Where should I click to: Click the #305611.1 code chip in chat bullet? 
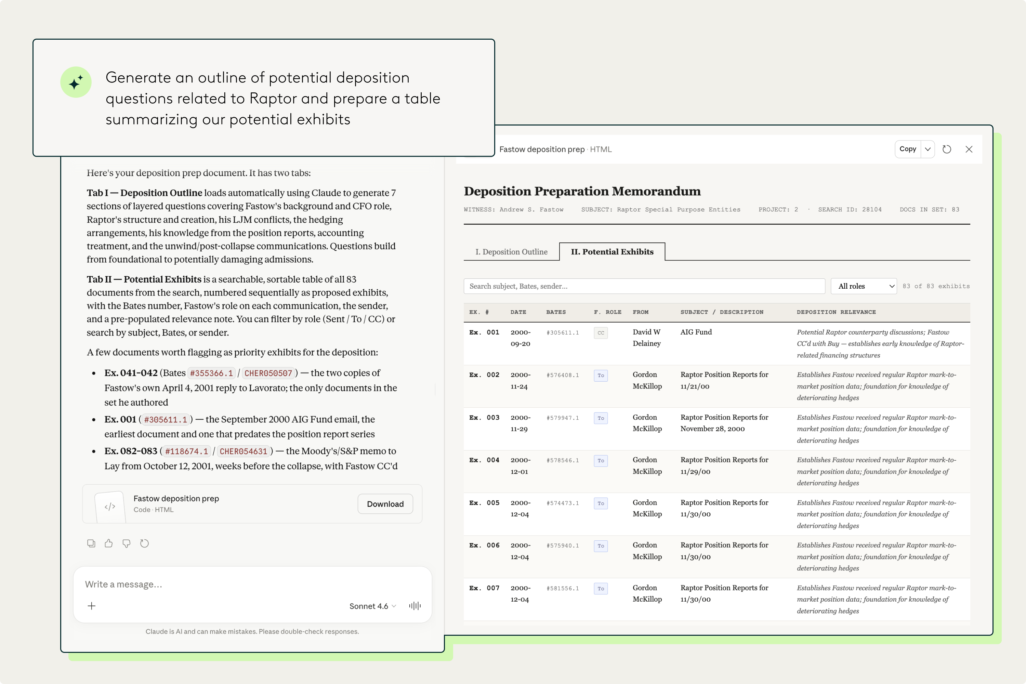click(x=165, y=420)
